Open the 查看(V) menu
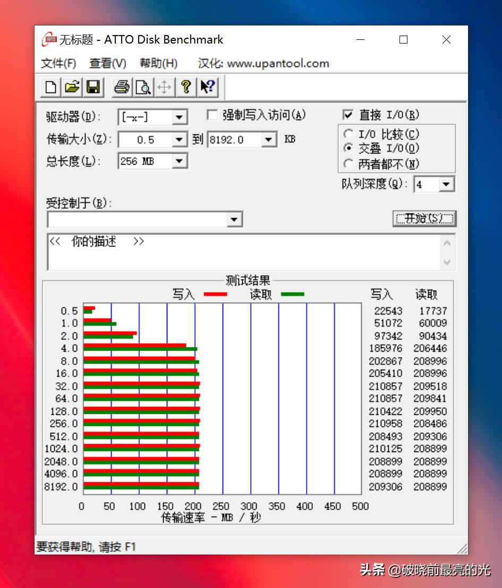 point(107,63)
